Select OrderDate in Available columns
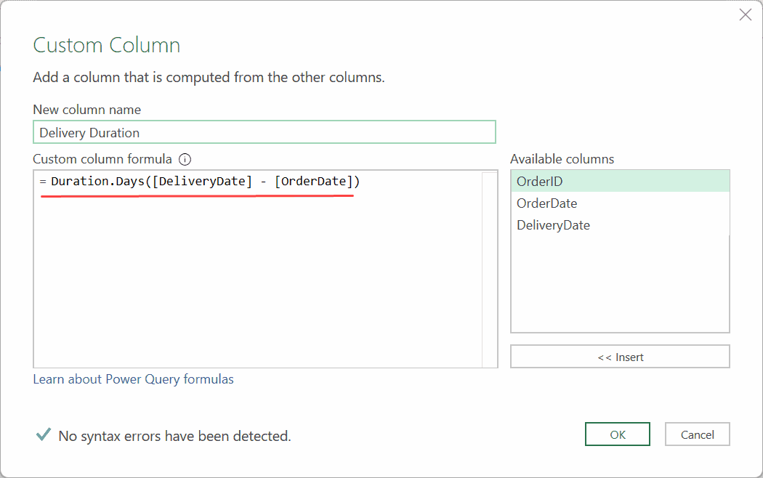 620,203
